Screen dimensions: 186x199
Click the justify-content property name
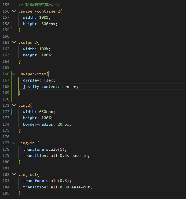click(x=40, y=87)
